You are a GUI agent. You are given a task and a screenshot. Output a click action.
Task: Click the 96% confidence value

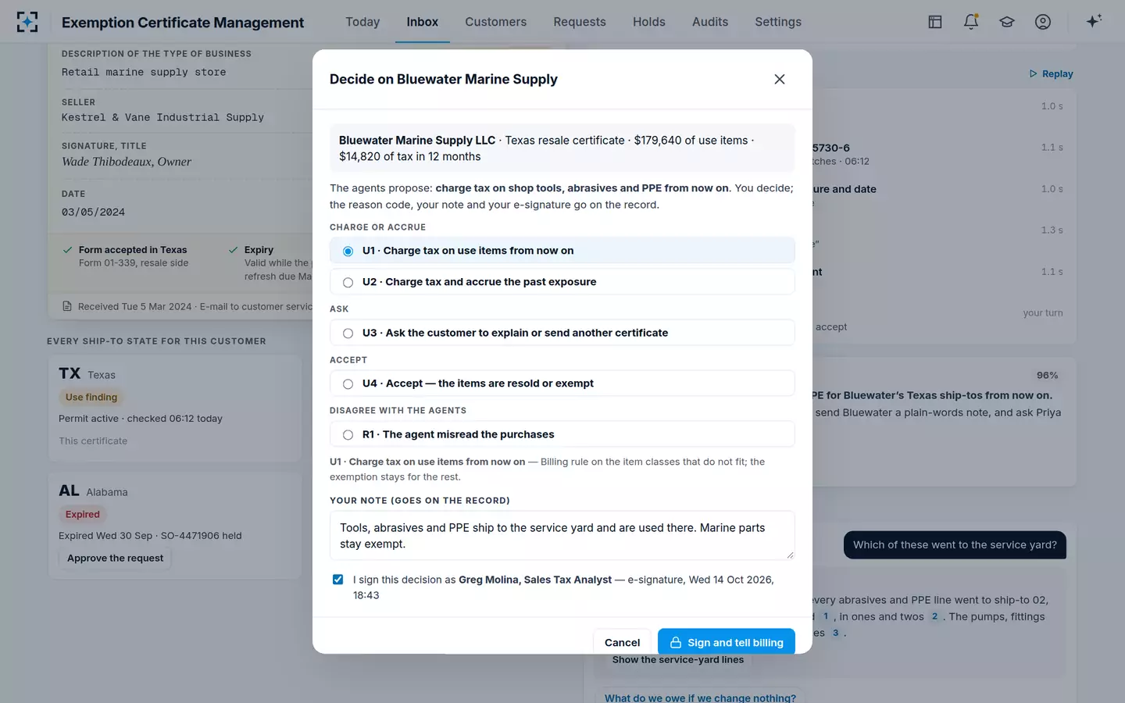coord(1047,376)
